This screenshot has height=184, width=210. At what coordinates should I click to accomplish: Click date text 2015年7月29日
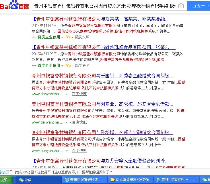(x=44, y=54)
